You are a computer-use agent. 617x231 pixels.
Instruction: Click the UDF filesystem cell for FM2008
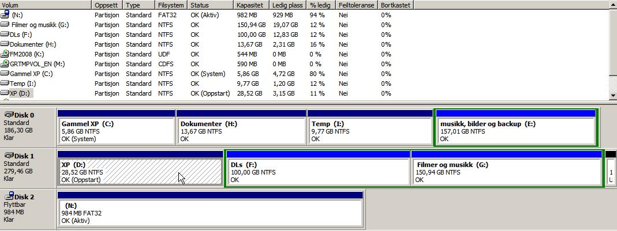(x=164, y=54)
